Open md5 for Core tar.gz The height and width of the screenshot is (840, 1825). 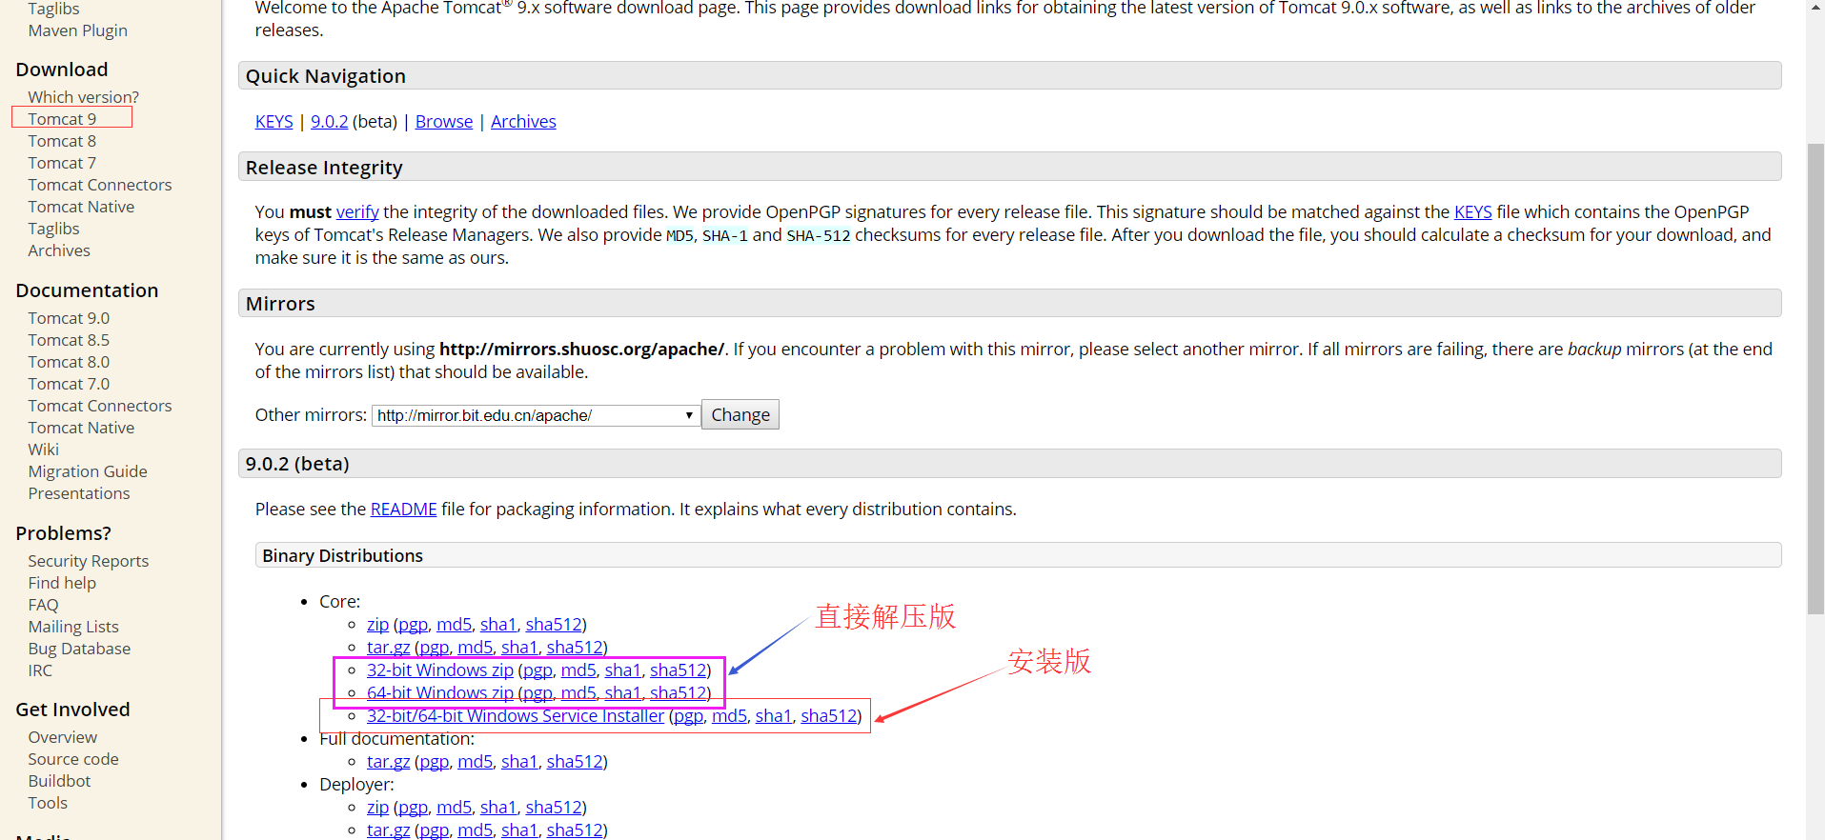tap(476, 648)
